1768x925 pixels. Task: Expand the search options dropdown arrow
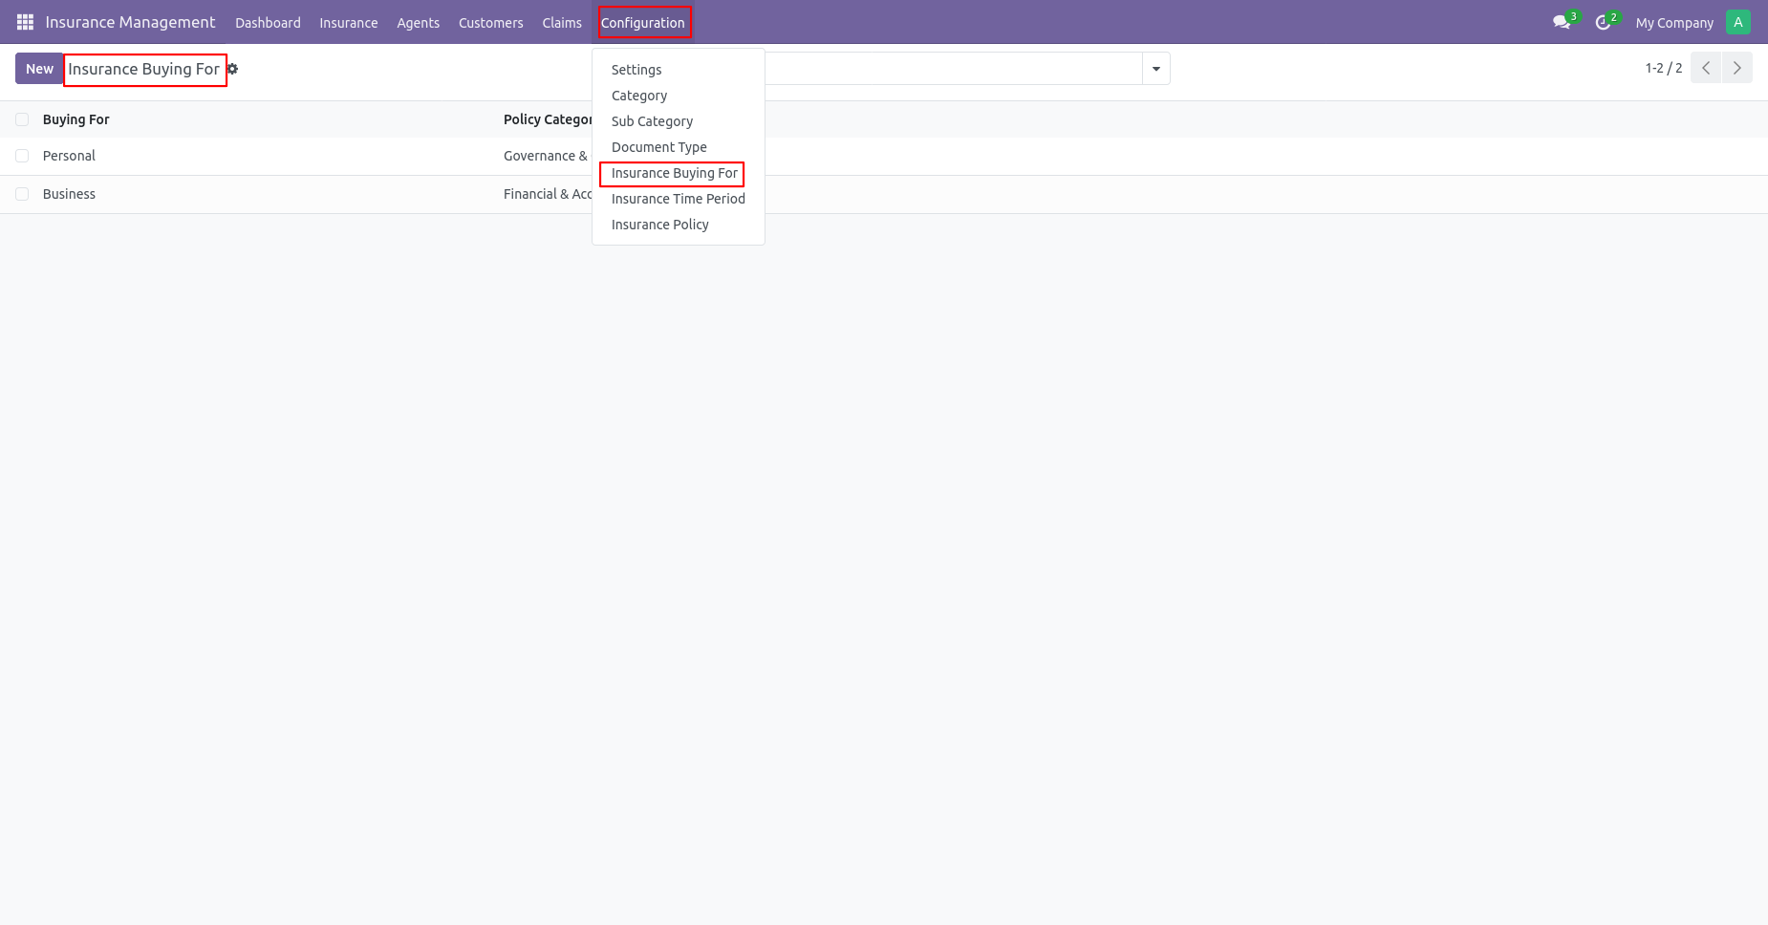[x=1156, y=69]
